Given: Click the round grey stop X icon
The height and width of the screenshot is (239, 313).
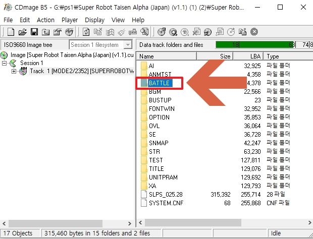Looking at the screenshot, I should point(254,32).
